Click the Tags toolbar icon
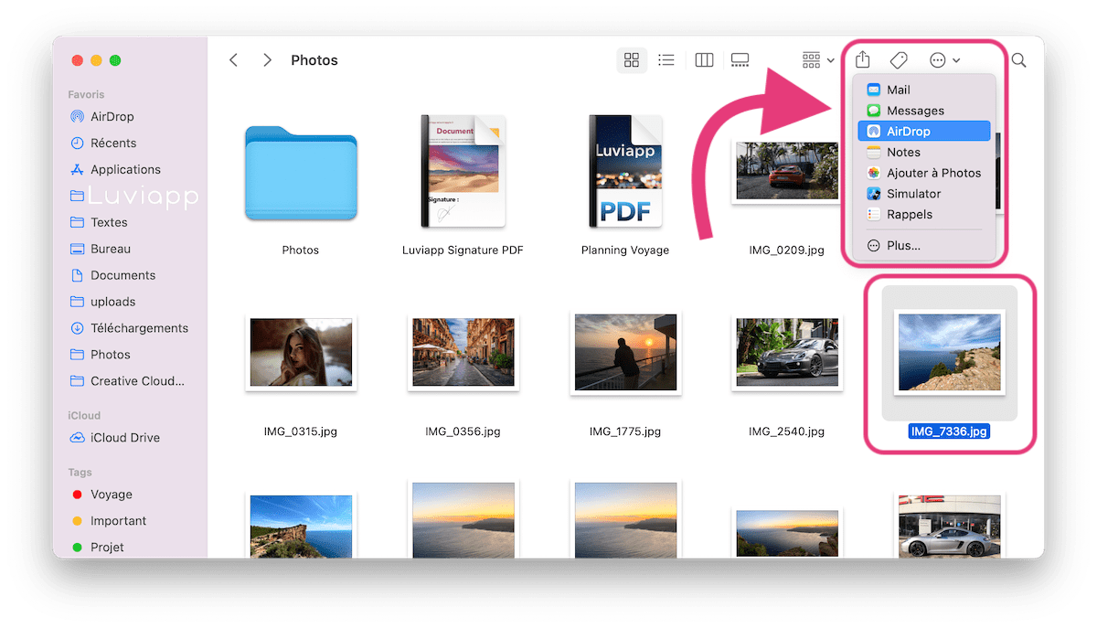Image resolution: width=1097 pixels, height=628 pixels. [899, 60]
